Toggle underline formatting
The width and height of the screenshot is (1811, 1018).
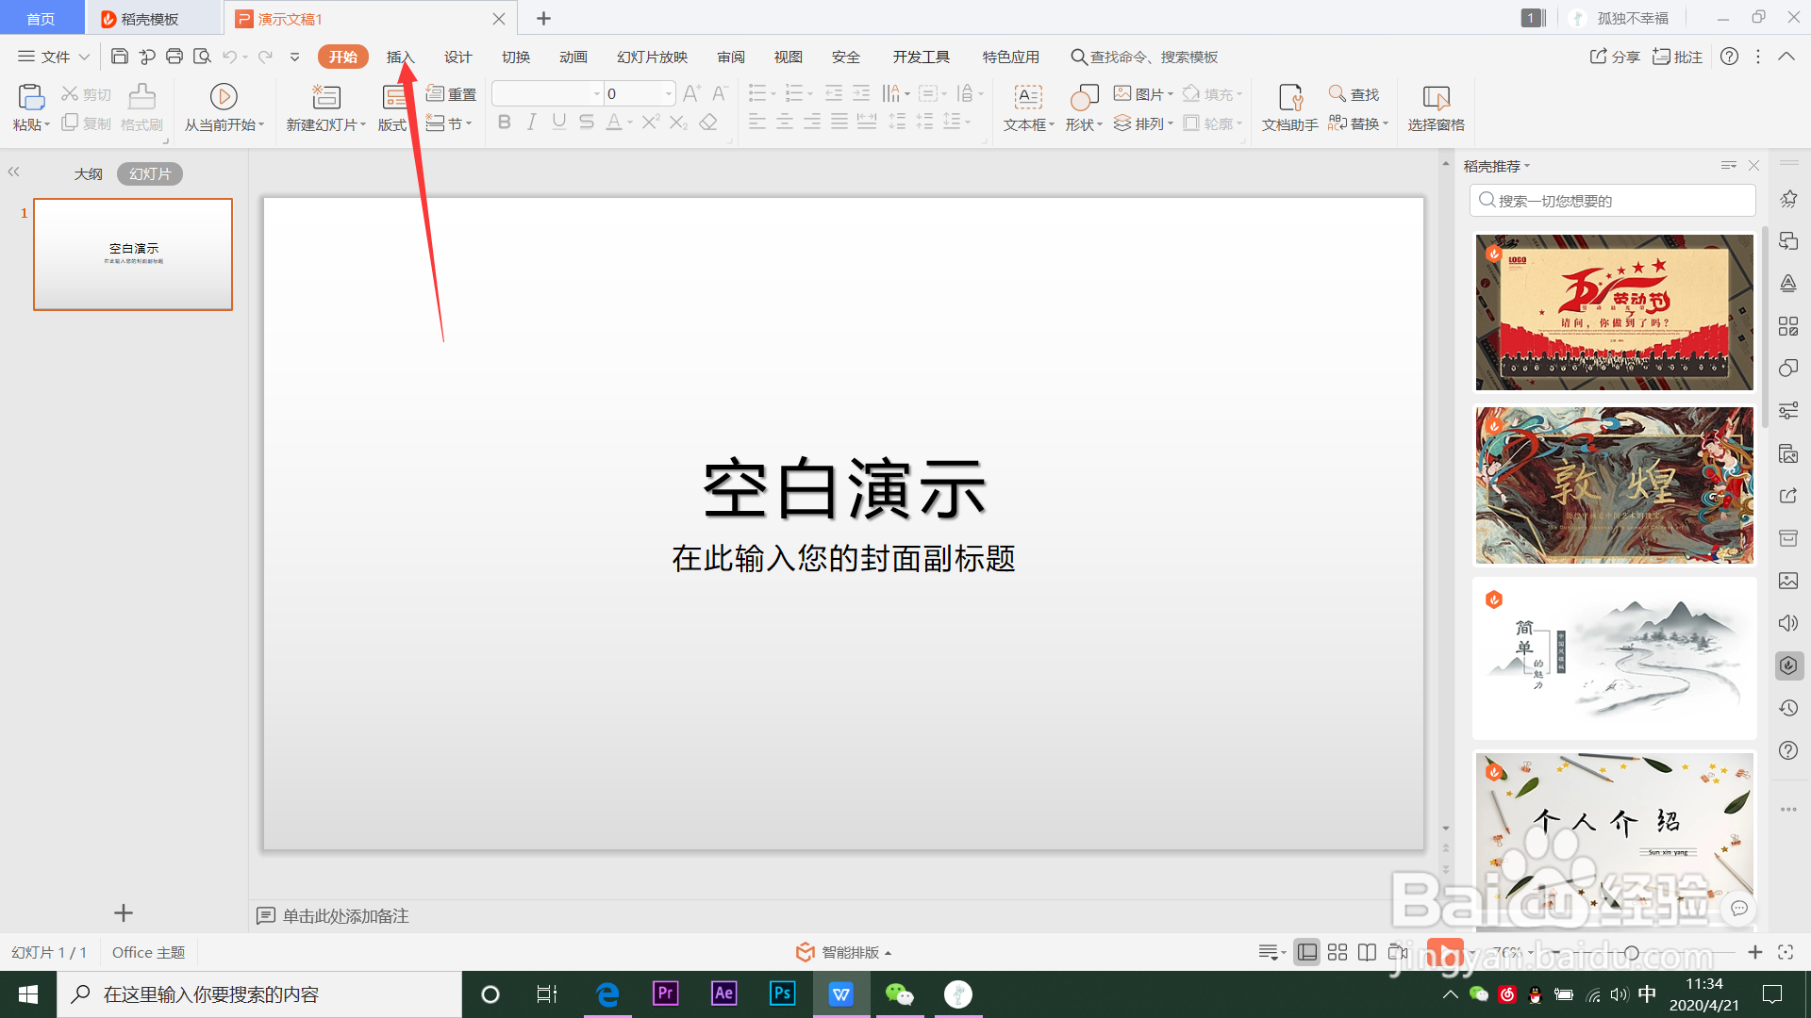pos(559,123)
